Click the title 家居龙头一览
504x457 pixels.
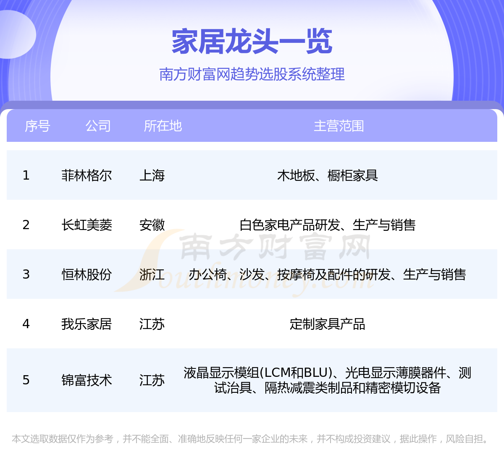tap(252, 42)
